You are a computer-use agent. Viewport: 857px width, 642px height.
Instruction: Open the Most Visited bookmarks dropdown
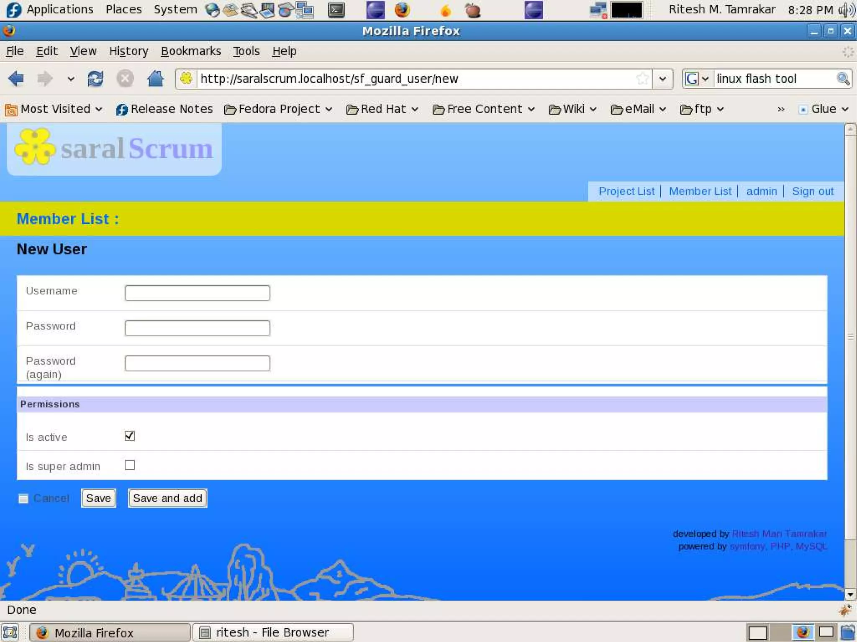[x=54, y=109]
